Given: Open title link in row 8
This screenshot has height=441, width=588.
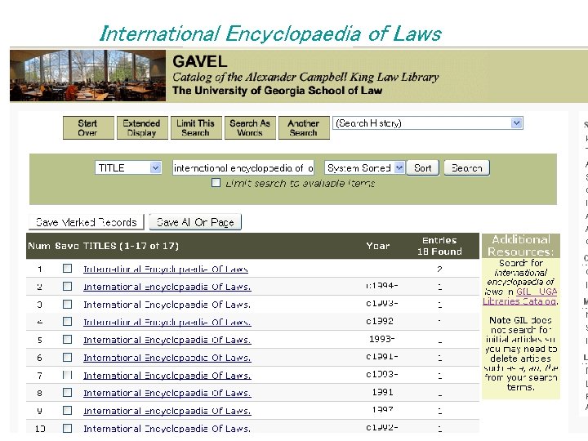Looking at the screenshot, I should point(167,393).
